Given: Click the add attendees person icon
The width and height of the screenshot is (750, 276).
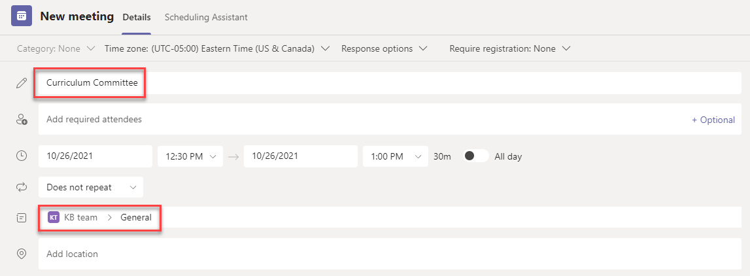Looking at the screenshot, I should coord(22,120).
